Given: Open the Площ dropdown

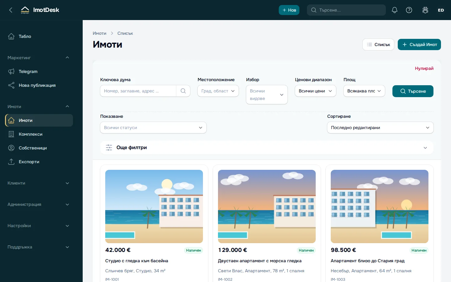Looking at the screenshot, I should click(364, 91).
